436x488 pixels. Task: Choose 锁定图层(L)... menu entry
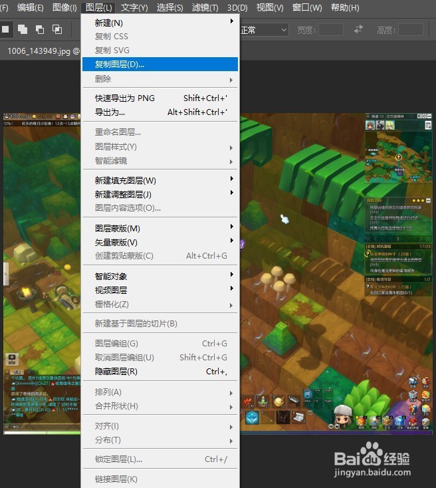pos(160,459)
